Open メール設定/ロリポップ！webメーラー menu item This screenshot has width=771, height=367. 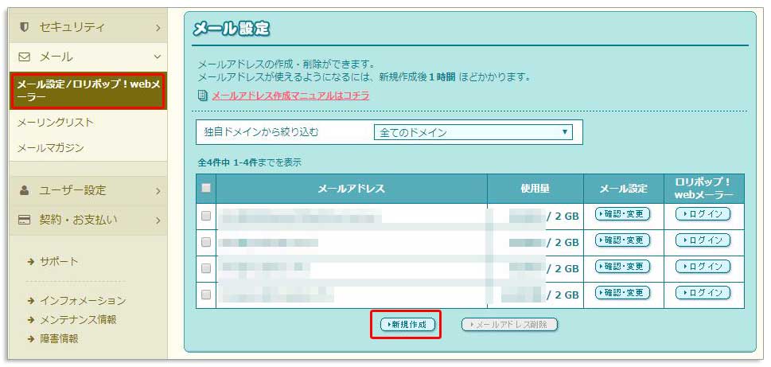pyautogui.click(x=88, y=91)
